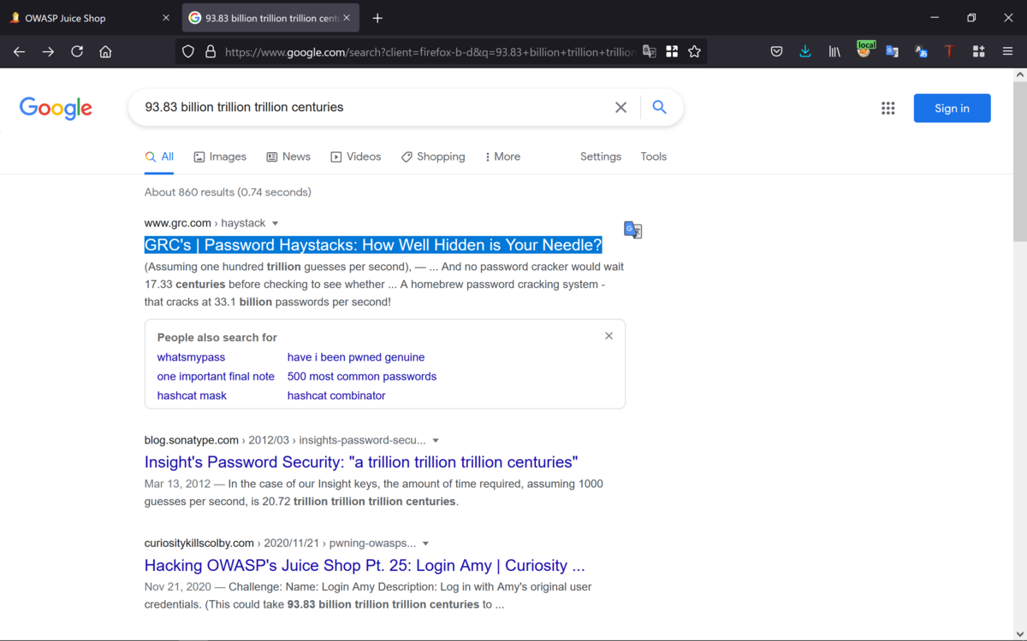The height and width of the screenshot is (641, 1027).
Task: Click the hashcat mask suggestion
Action: pyautogui.click(x=192, y=396)
